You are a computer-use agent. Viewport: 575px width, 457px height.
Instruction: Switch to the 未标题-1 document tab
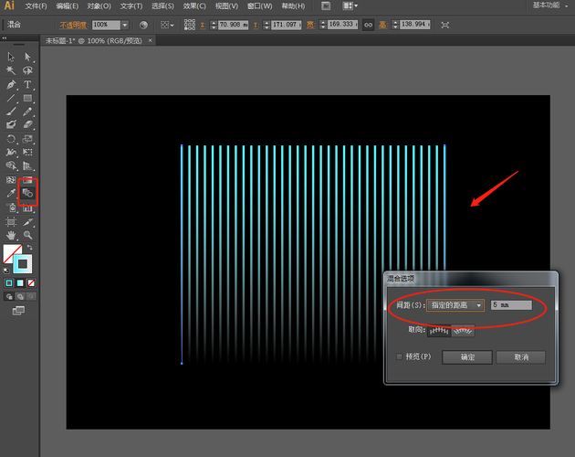(94, 41)
